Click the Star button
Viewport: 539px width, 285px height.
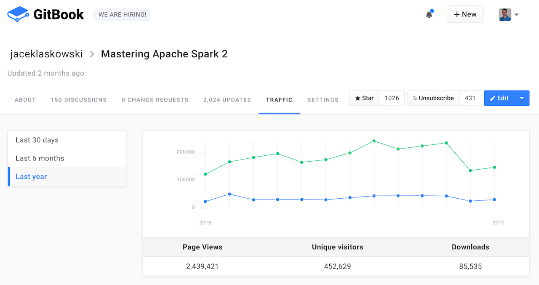364,98
